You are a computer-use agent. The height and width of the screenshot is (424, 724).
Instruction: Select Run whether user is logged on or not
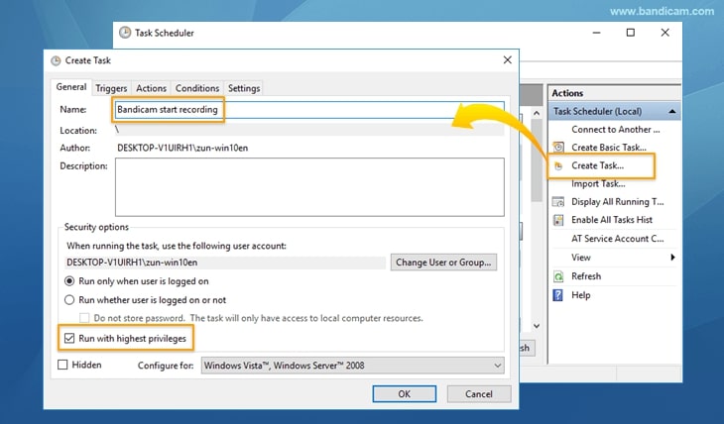click(x=69, y=299)
